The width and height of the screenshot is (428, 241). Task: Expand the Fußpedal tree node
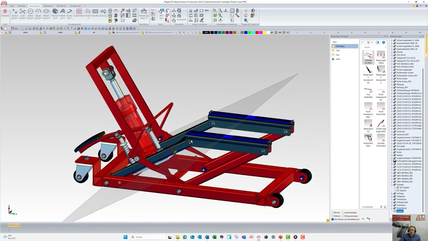392,196
